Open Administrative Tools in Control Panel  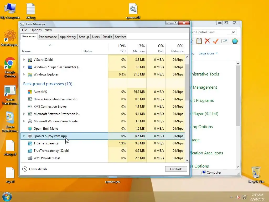[205, 74]
